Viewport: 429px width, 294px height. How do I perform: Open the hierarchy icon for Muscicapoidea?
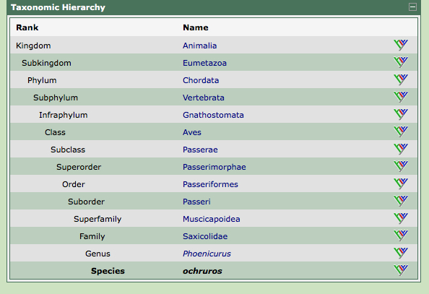click(x=401, y=218)
